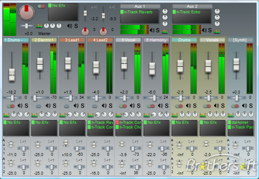
Task: Toggle stereo/mono on the 5:Vocal track
Action: point(123,106)
